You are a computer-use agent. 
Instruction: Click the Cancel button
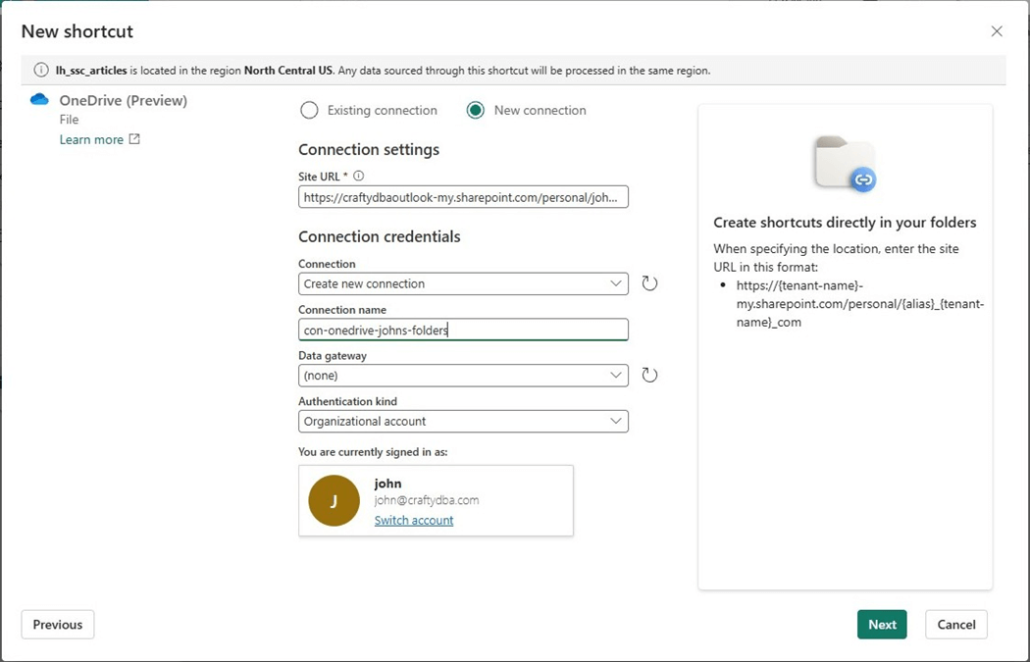click(x=955, y=625)
